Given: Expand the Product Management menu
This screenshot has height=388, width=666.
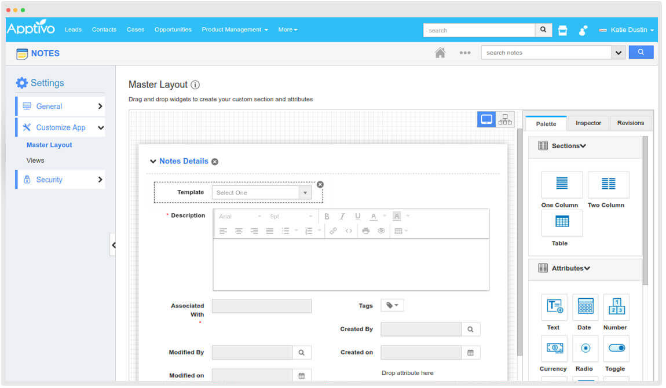Looking at the screenshot, I should coord(235,30).
